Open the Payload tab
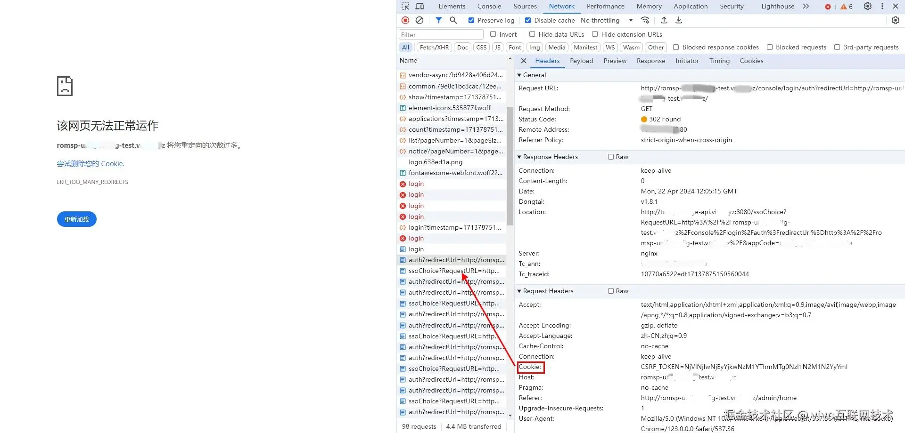This screenshot has height=433, width=905. [x=581, y=61]
